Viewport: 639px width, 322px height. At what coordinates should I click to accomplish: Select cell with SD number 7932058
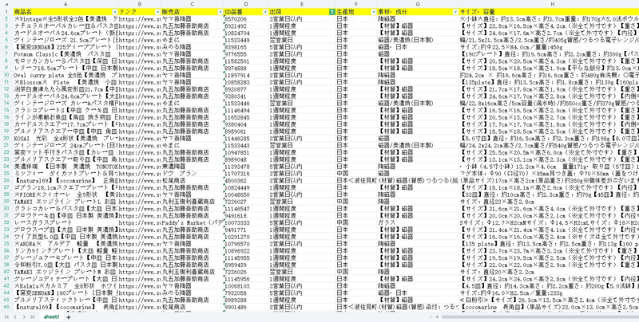point(247,293)
